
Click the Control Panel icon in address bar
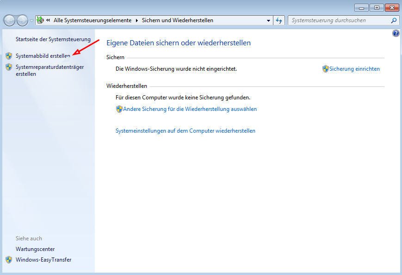coord(40,20)
